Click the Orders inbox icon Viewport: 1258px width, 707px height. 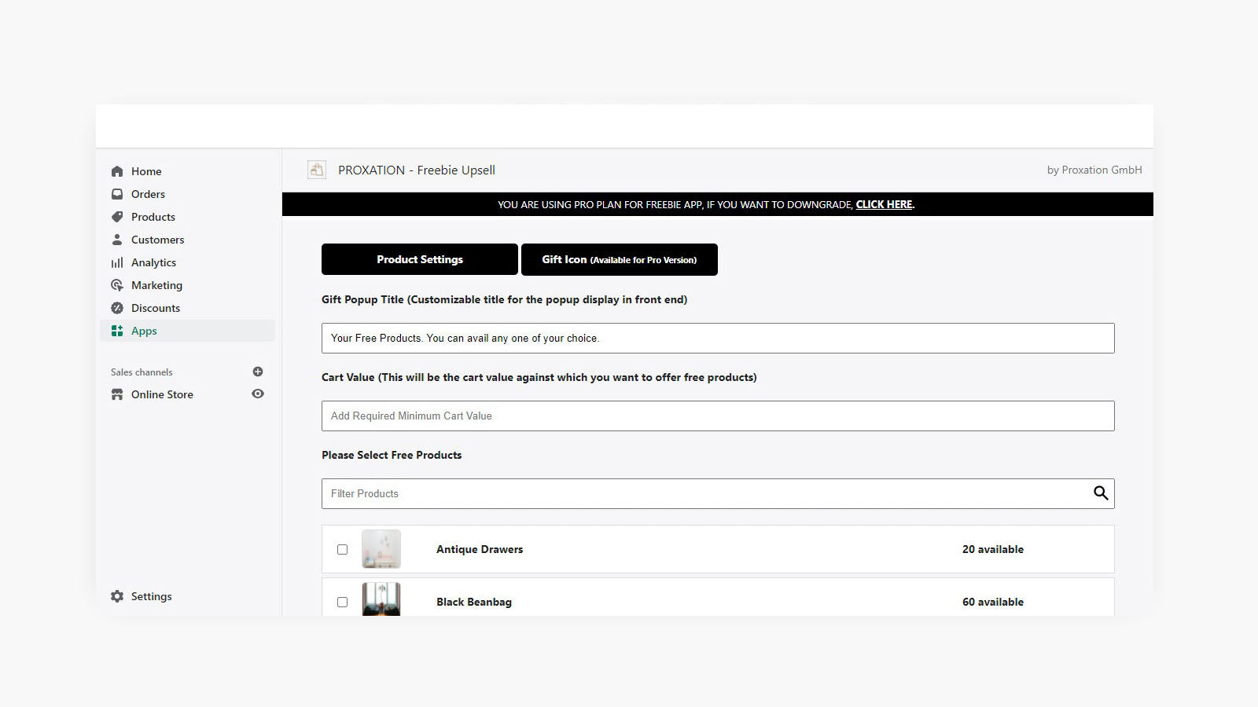tap(117, 194)
